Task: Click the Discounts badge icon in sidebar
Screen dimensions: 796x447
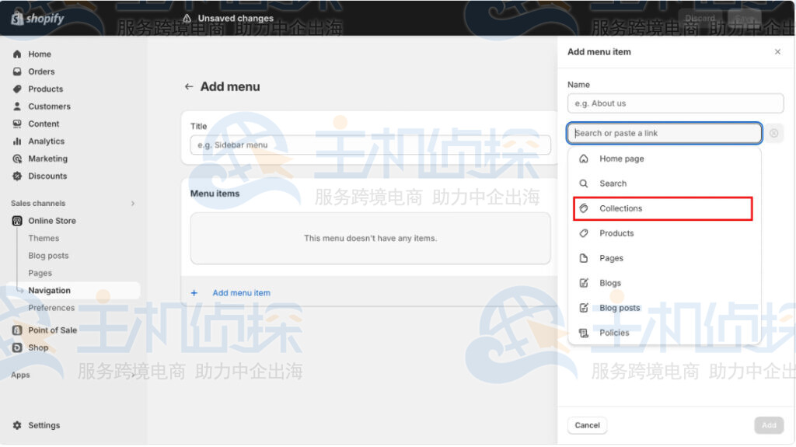Action: (x=17, y=176)
